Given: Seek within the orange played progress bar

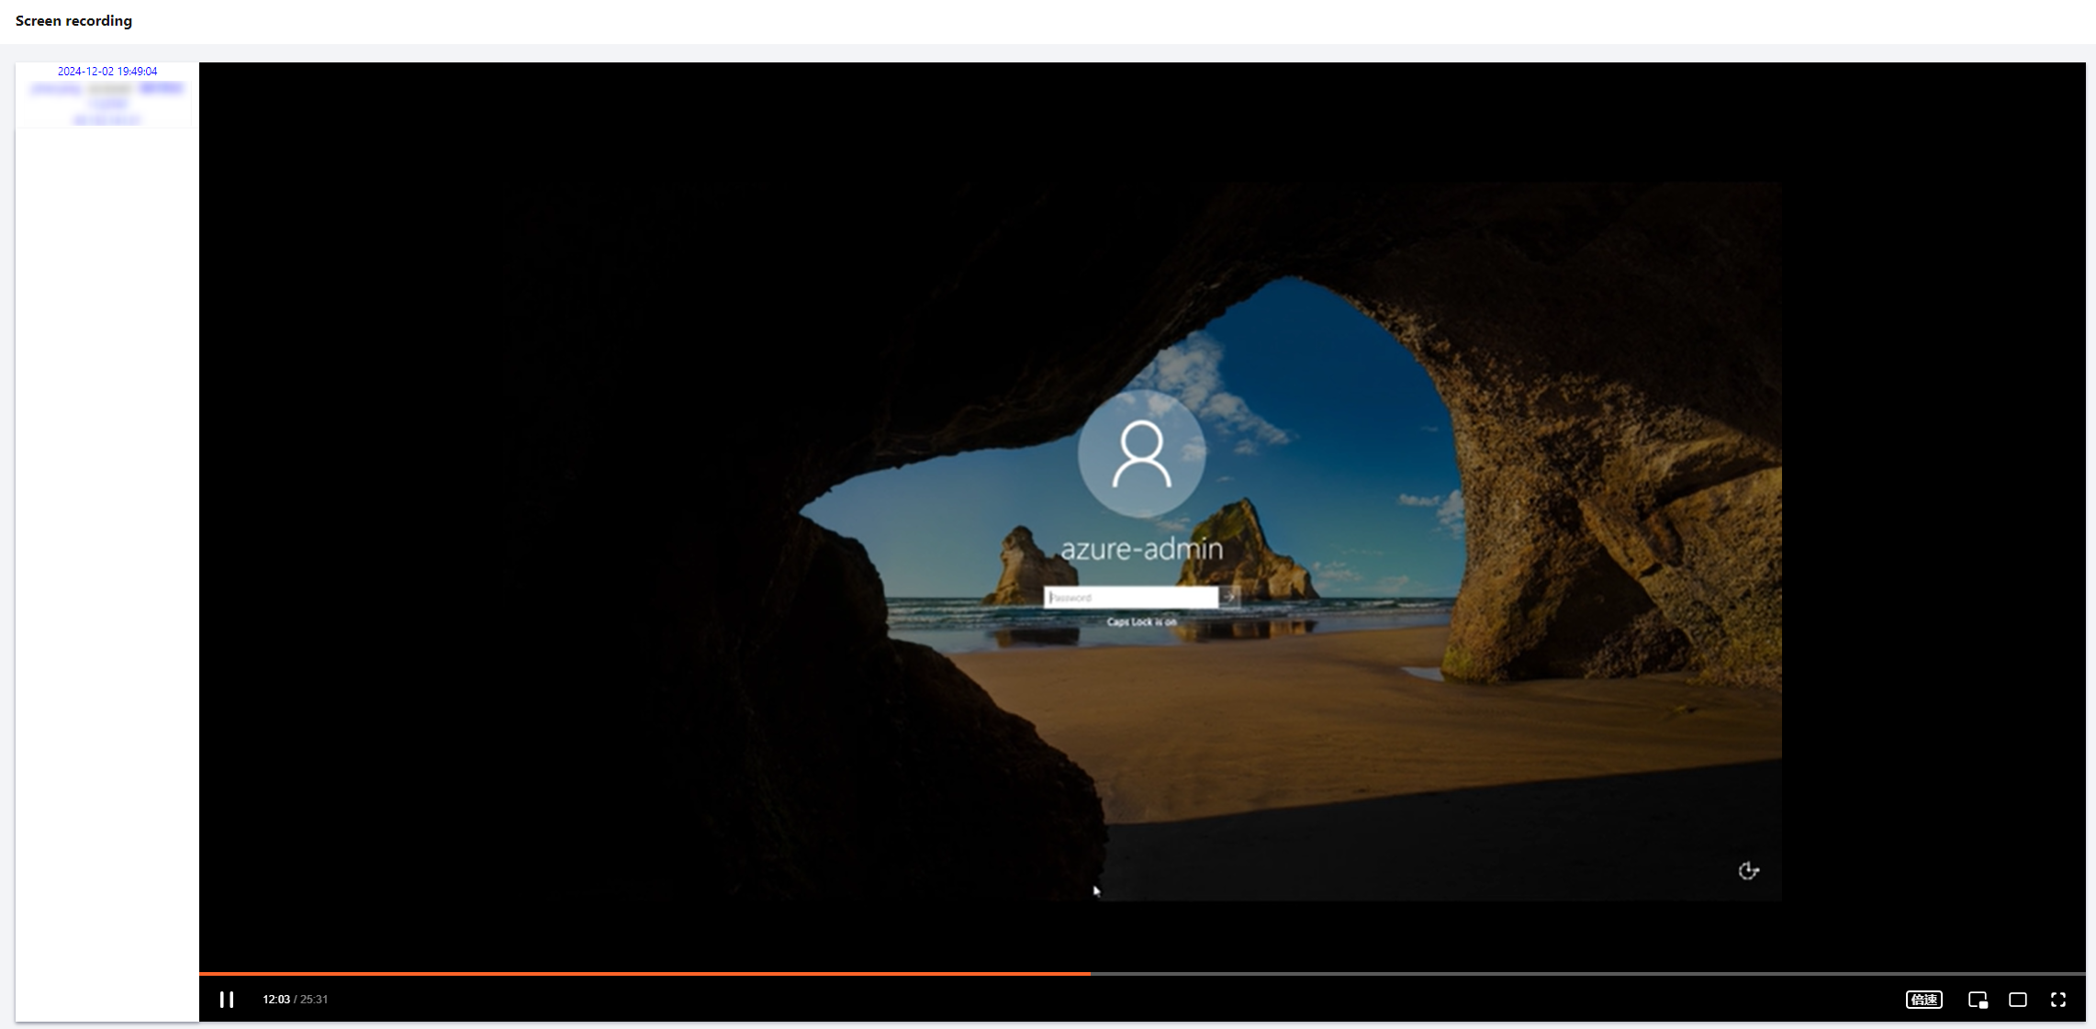Looking at the screenshot, I should pyautogui.click(x=643, y=973).
